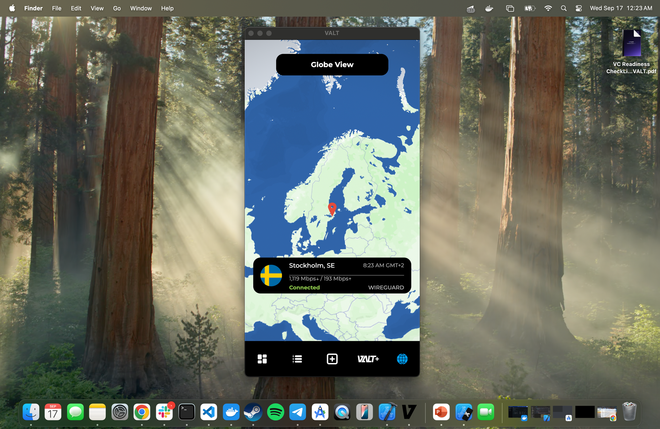Image resolution: width=660 pixels, height=429 pixels.
Task: Open the Go menu
Action: coord(117,8)
